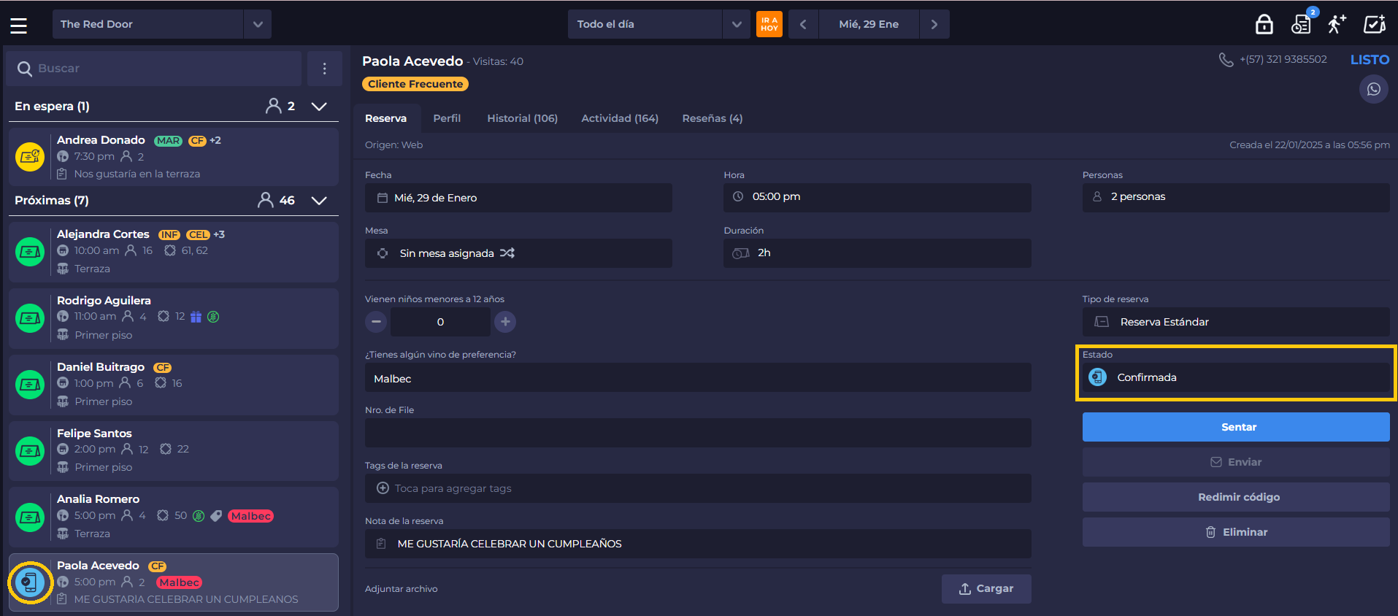The image size is (1398, 616).
Task: Click the Redimir código button
Action: pyautogui.click(x=1236, y=497)
